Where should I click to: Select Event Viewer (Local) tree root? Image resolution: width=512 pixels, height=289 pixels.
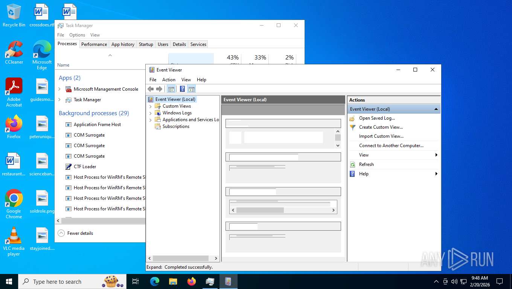175,99
